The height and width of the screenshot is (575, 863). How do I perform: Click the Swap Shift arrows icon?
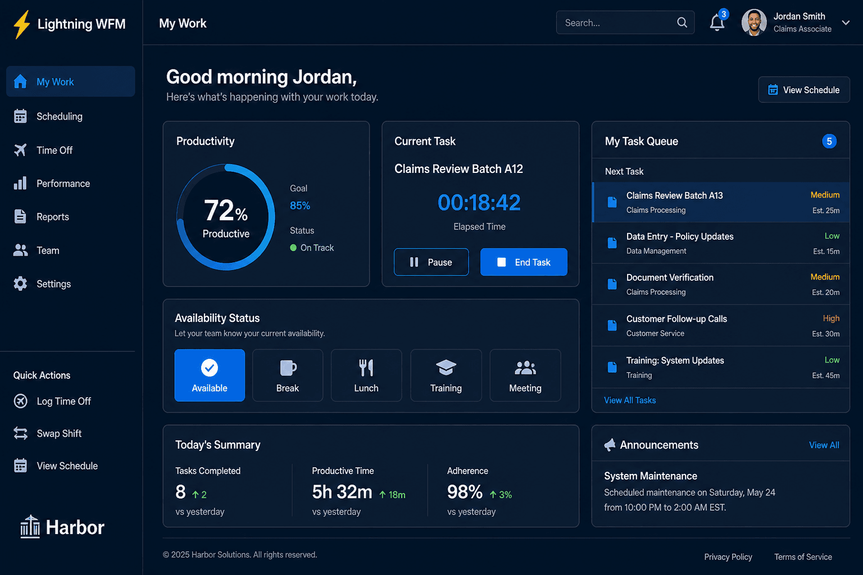20,433
